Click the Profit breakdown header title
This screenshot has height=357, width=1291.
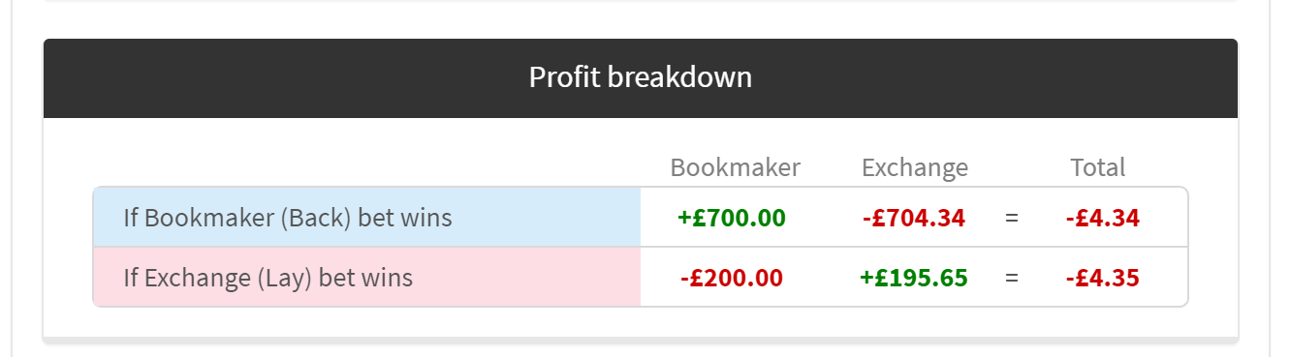tap(640, 77)
